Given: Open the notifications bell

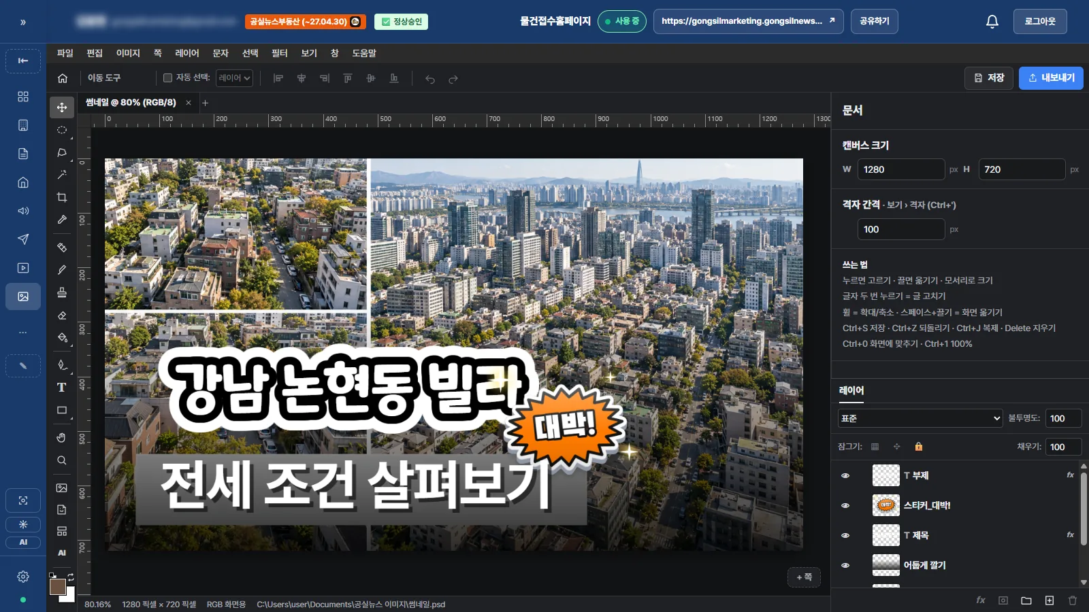Looking at the screenshot, I should click(x=992, y=22).
